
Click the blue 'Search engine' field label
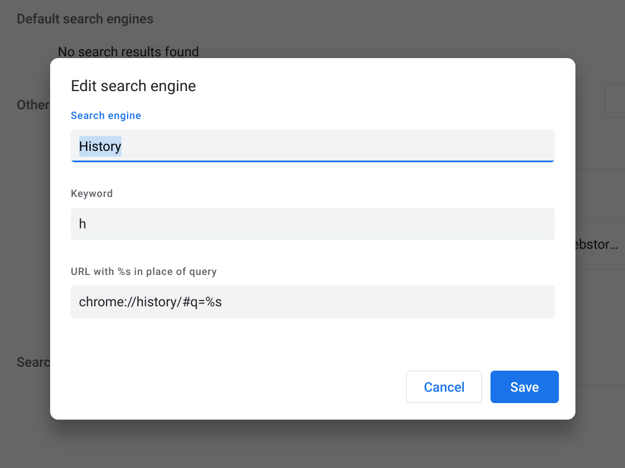point(105,115)
